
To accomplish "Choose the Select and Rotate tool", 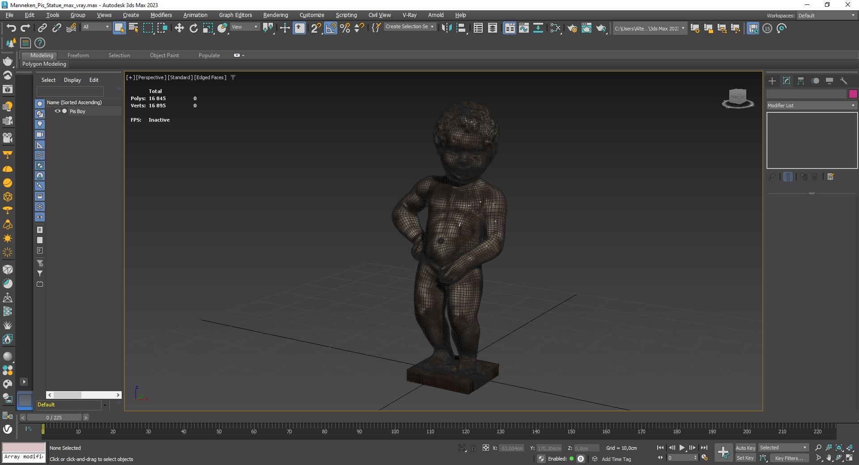I will click(193, 28).
